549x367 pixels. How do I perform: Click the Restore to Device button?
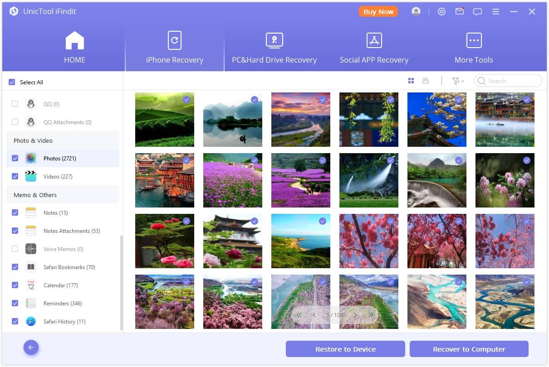(x=345, y=349)
